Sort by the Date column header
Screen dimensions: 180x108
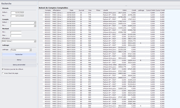coord(71,10)
